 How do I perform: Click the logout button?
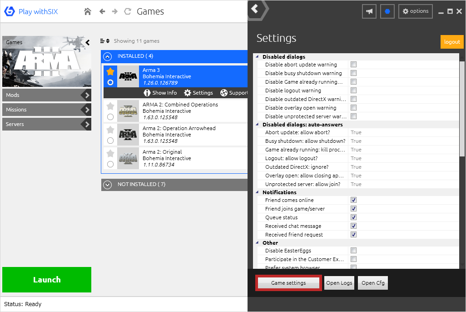452,42
